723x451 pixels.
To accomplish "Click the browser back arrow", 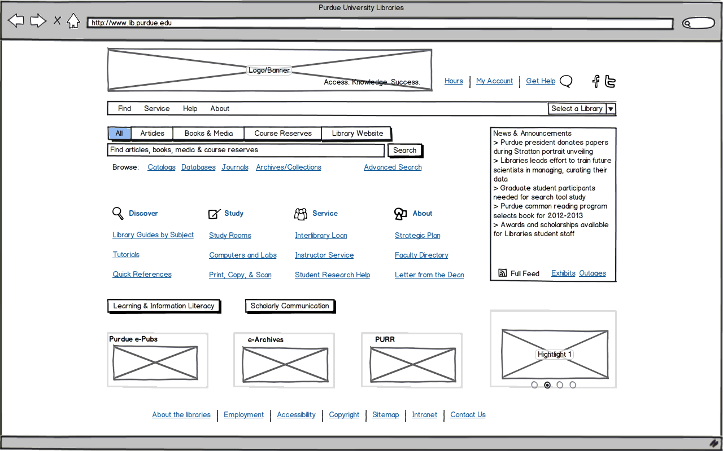I will [16, 21].
